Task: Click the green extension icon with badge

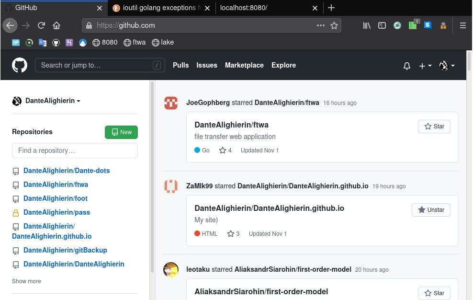Action: click(413, 25)
